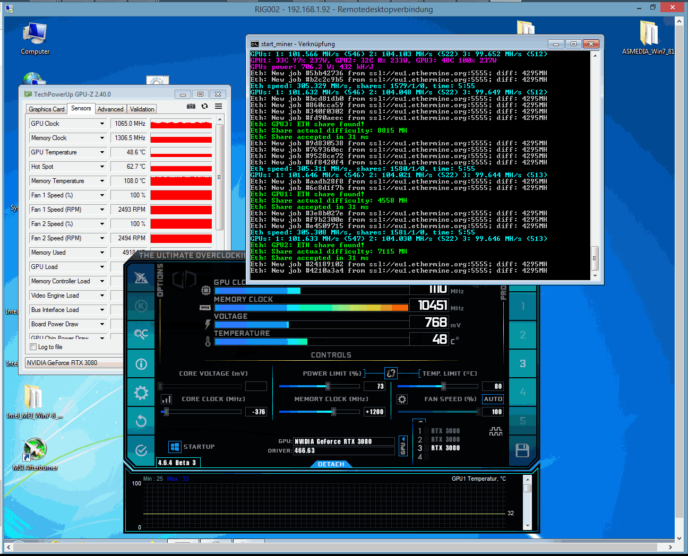Click the Power Limit slider handle

pos(328,386)
